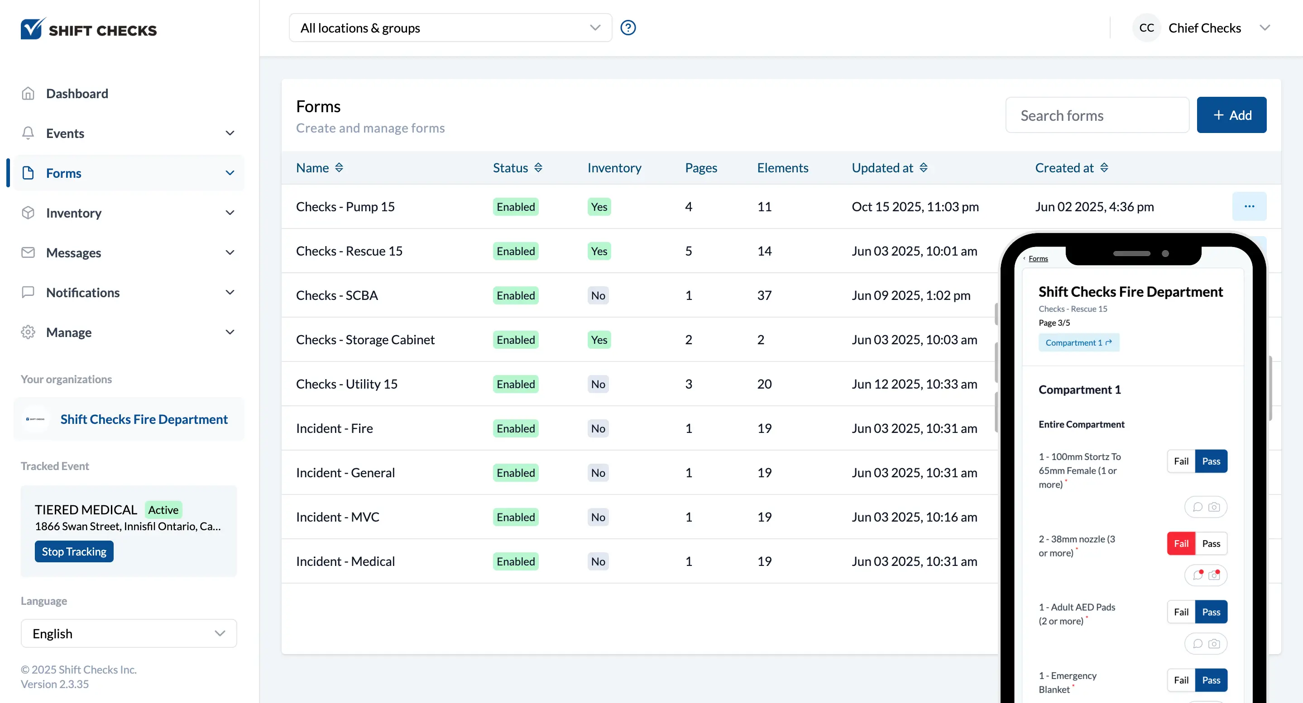Select Fail for 100mm Stortz item

[x=1181, y=461]
